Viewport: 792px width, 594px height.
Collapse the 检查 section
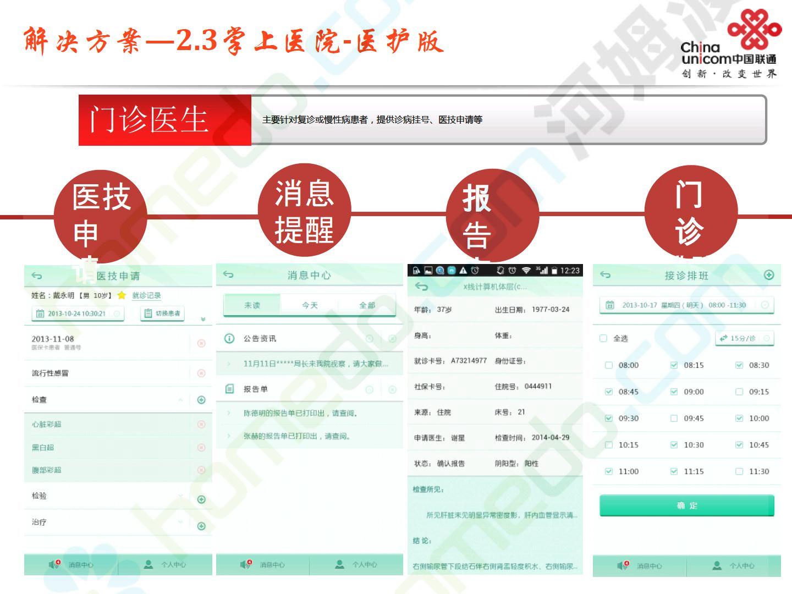pos(180,400)
